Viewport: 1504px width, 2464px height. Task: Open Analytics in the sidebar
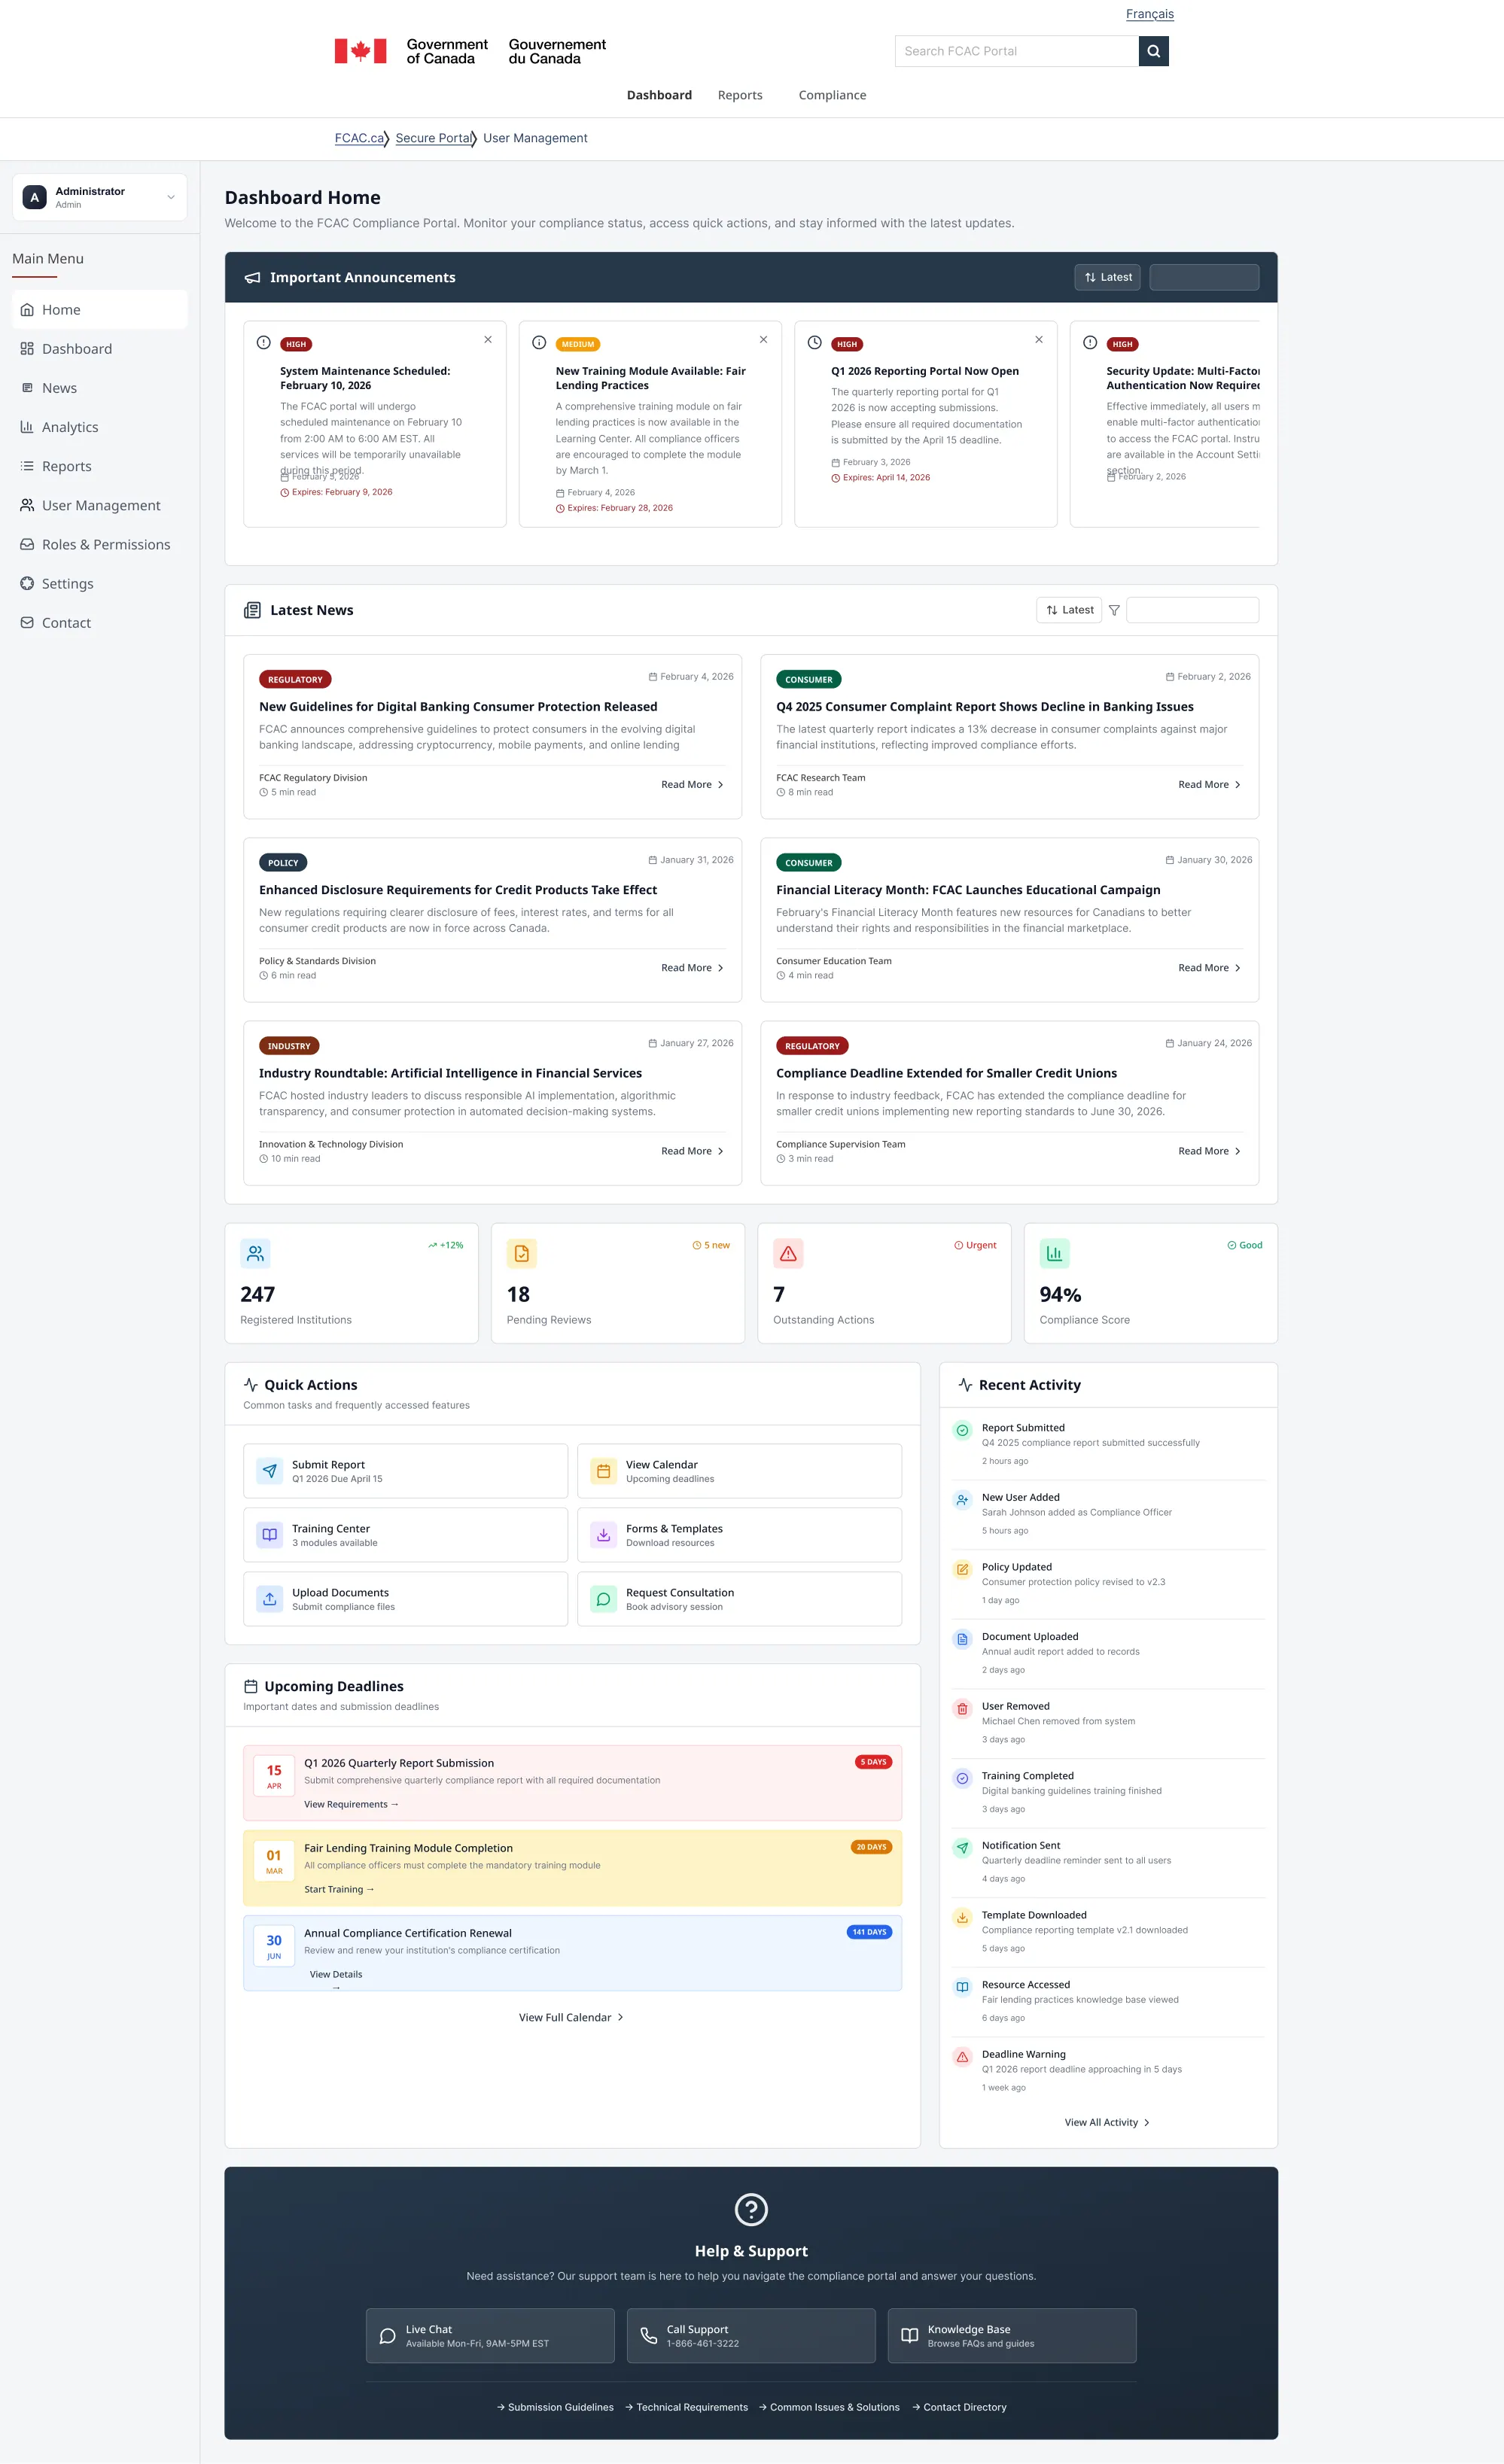99,427
